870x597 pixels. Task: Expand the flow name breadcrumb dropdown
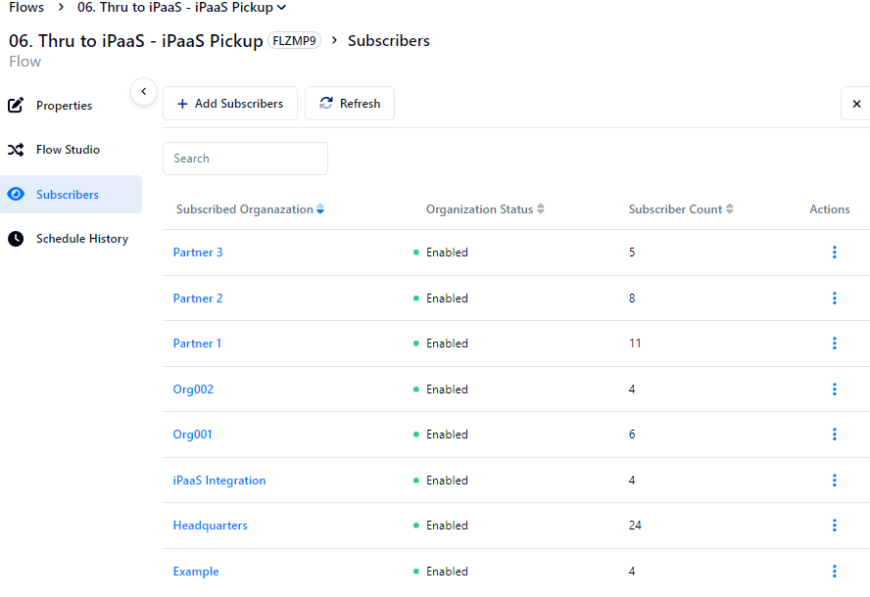(282, 8)
